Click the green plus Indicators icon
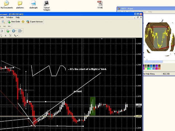The width and height of the screenshot is (175, 131). (8, 31)
